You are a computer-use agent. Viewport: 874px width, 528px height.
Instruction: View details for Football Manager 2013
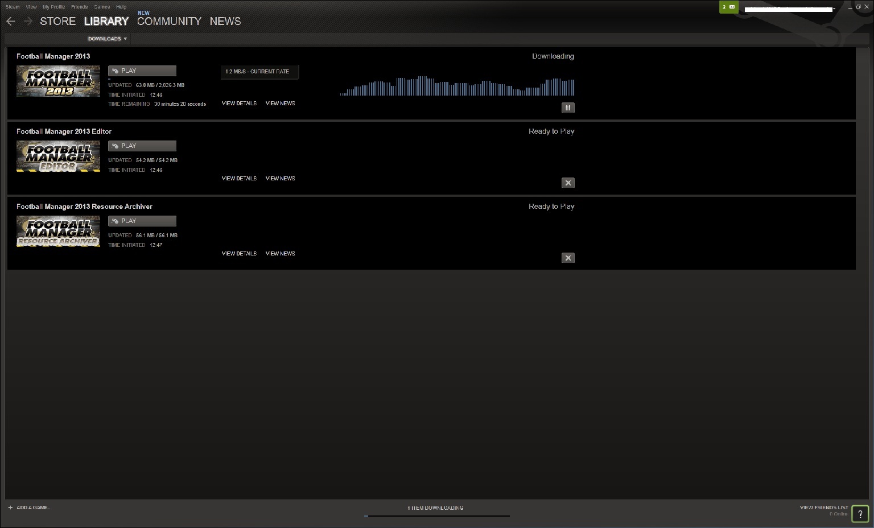pyautogui.click(x=239, y=104)
